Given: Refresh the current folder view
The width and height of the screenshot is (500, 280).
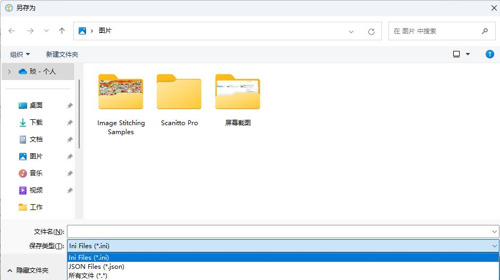Looking at the screenshot, I should 371,31.
